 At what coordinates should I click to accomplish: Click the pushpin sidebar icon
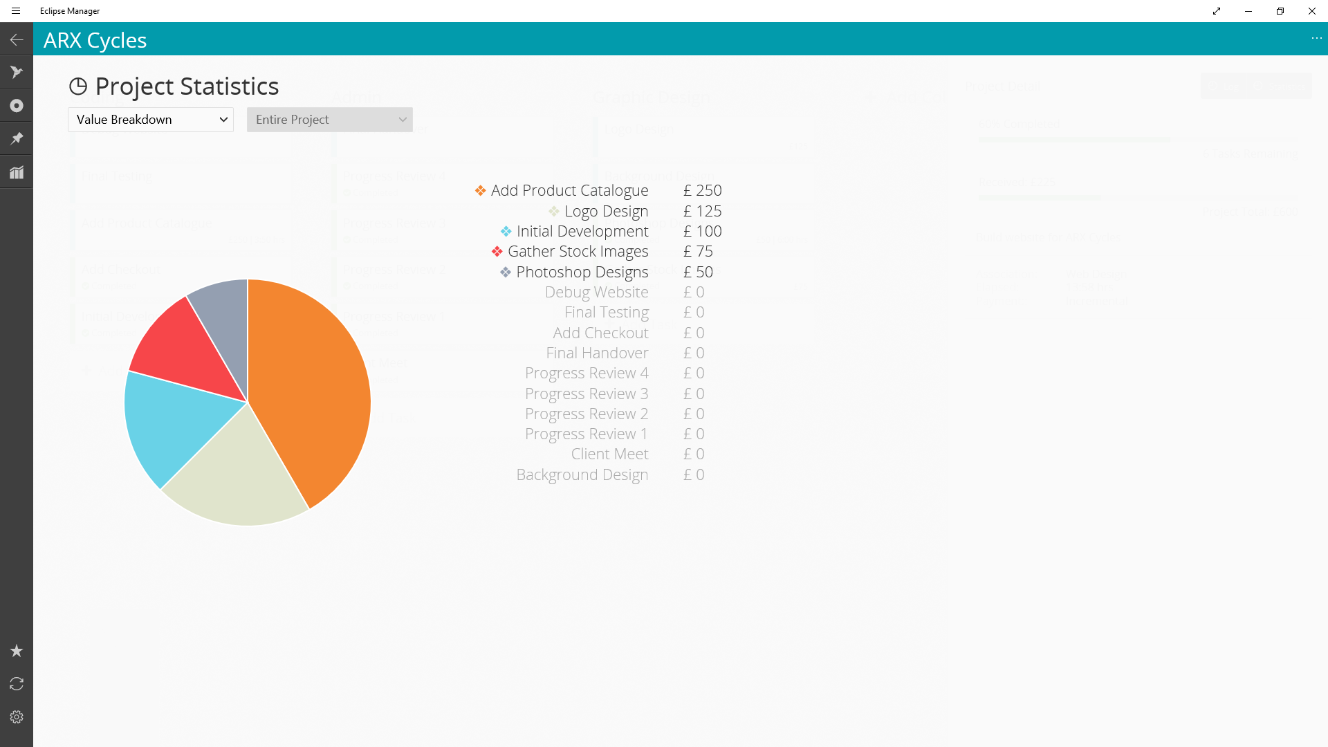pyautogui.click(x=17, y=139)
